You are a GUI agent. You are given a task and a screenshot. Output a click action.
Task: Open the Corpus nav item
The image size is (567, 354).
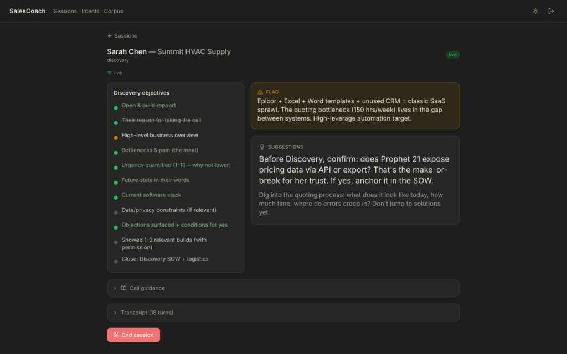tap(114, 11)
